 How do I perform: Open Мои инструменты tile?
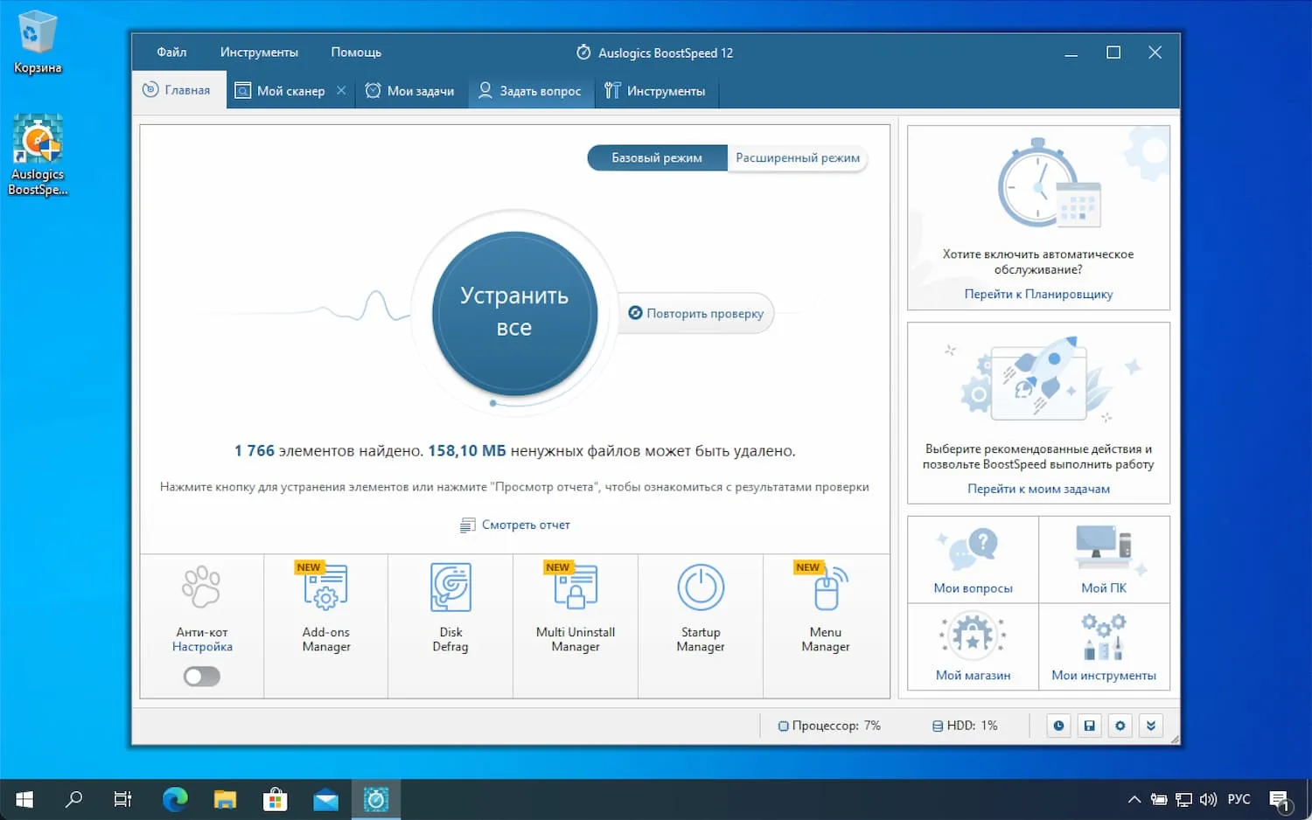coord(1104,647)
